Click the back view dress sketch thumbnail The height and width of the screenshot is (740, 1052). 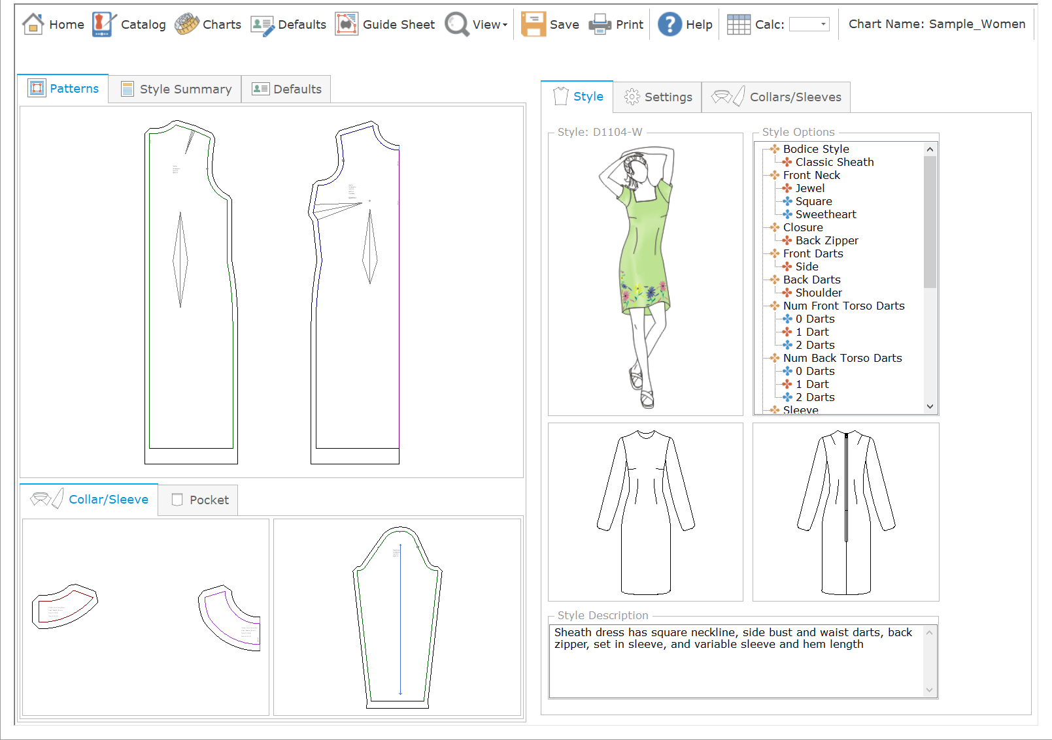point(845,512)
